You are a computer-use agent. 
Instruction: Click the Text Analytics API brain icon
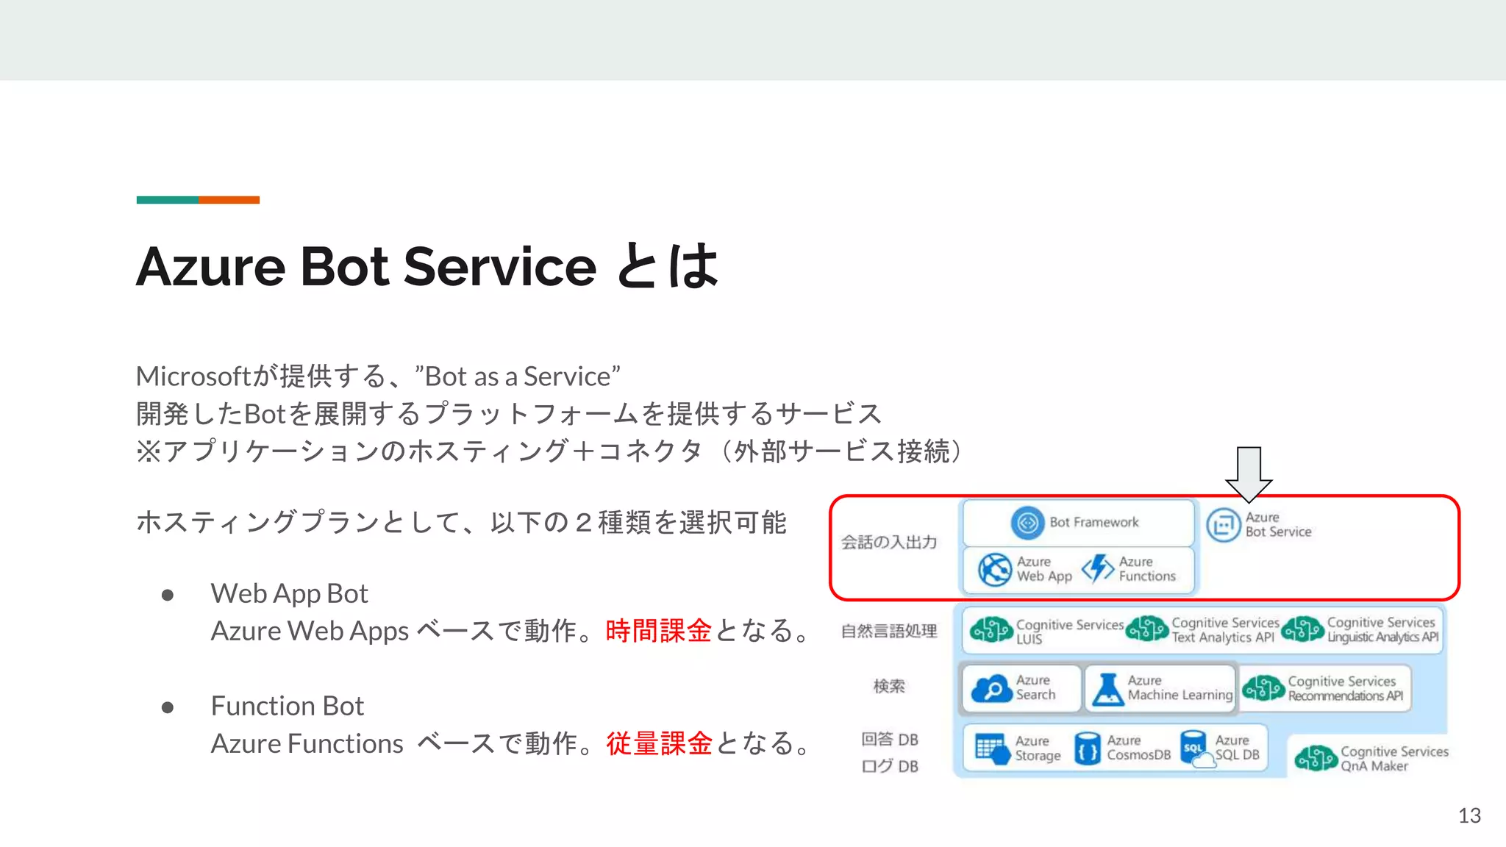coord(1146,629)
